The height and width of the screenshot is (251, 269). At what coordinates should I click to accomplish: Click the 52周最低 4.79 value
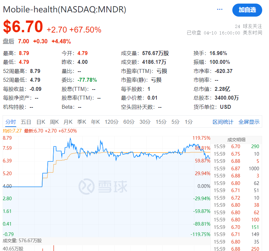[x=35, y=80]
